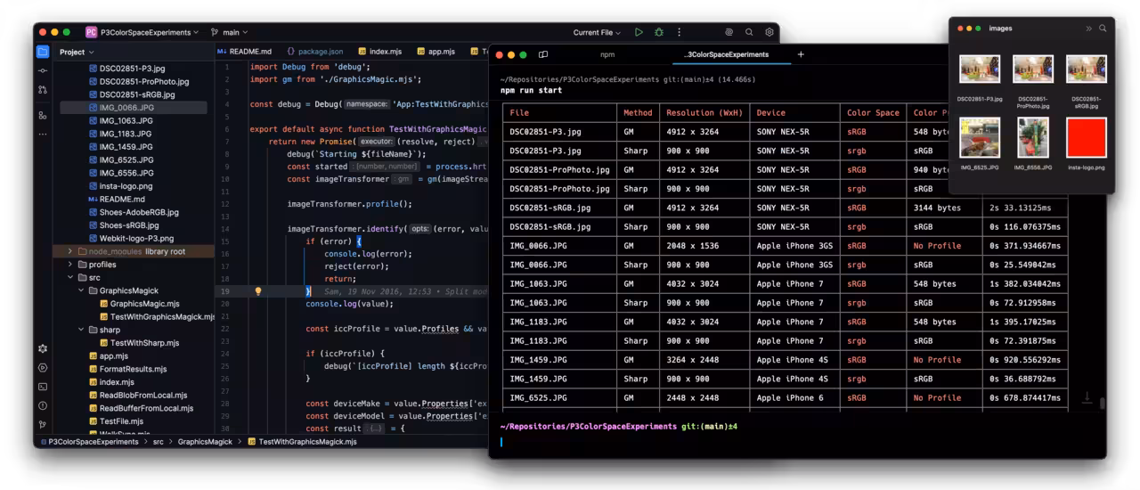Viewport: 1140px width, 490px height.
Task: Show more toolbar items chevrons in images window
Action: [x=1088, y=29]
